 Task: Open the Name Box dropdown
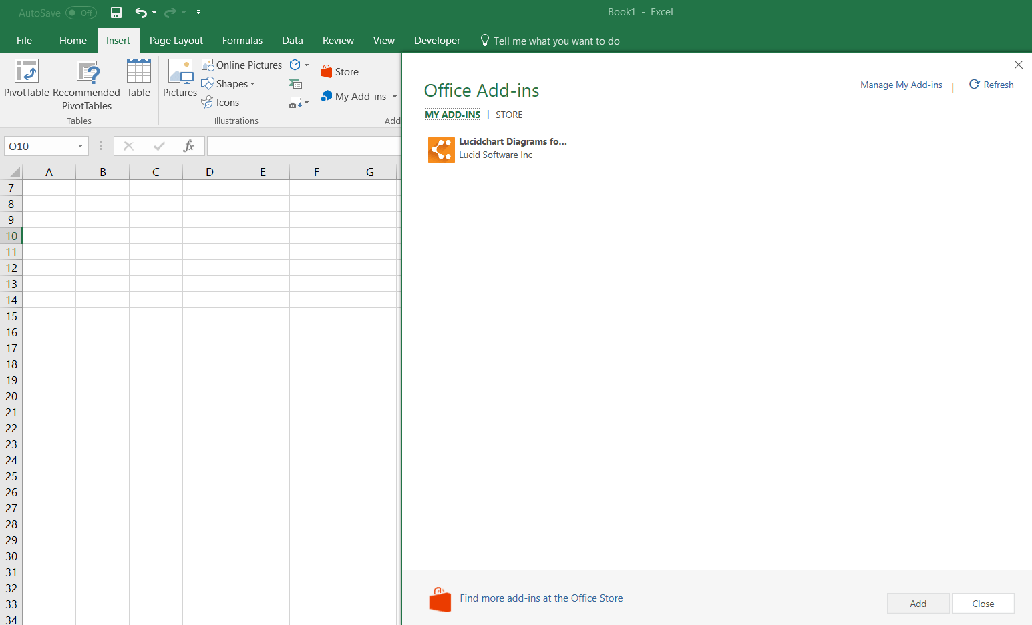tap(79, 145)
